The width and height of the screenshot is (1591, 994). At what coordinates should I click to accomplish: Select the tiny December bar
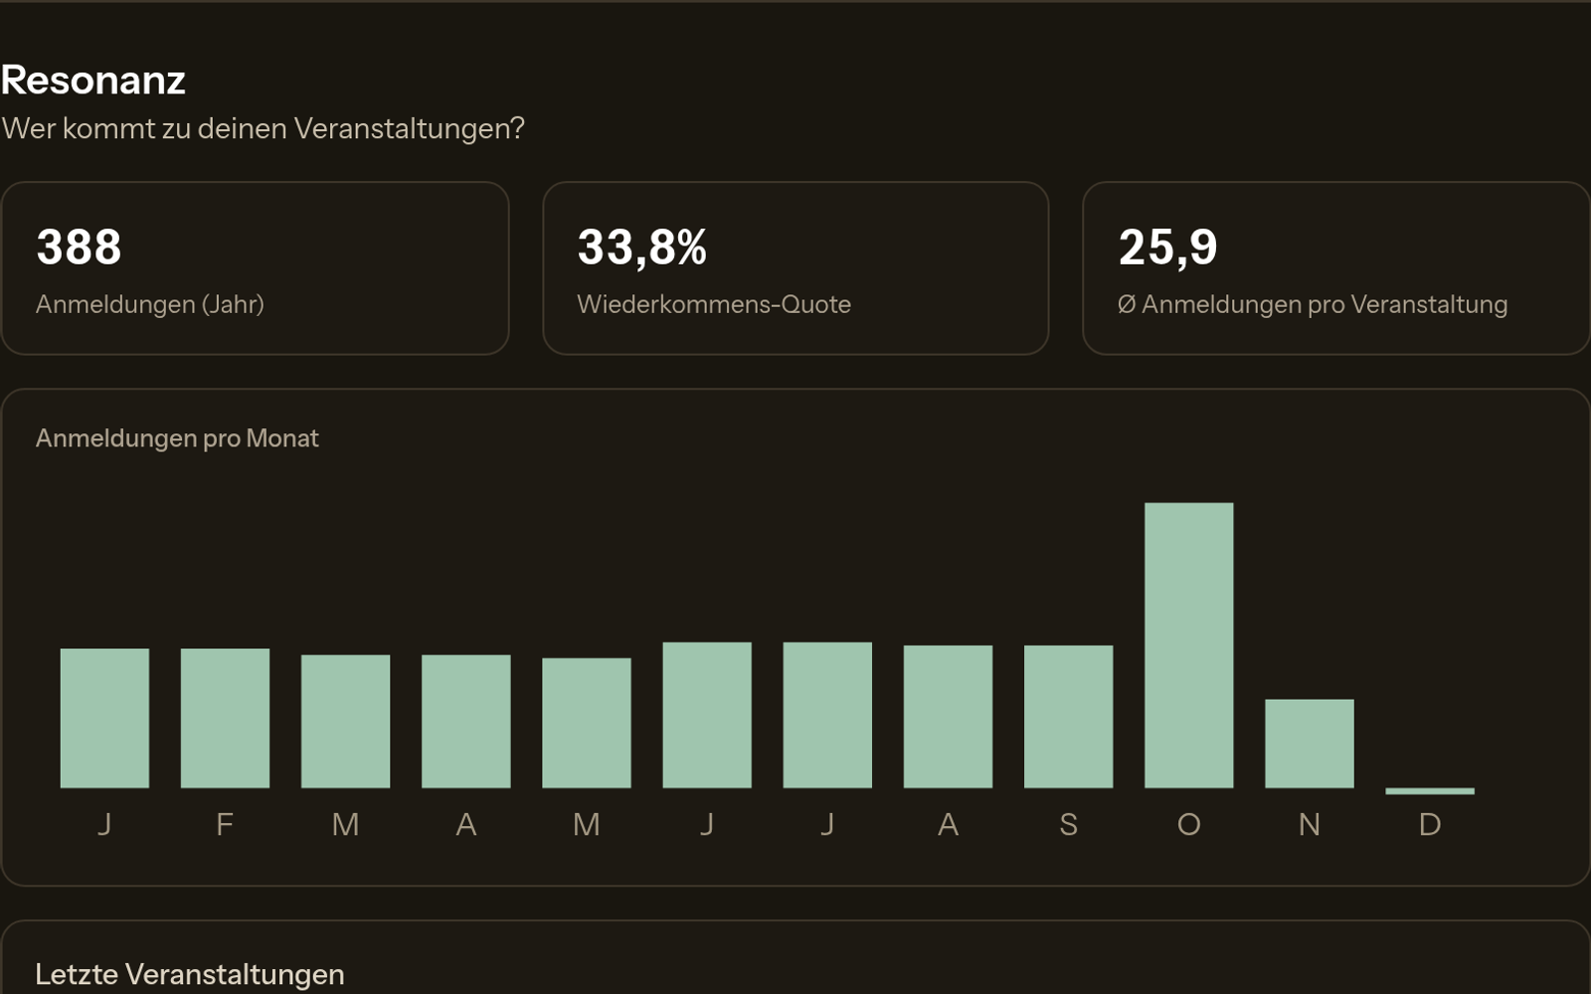tap(1429, 791)
